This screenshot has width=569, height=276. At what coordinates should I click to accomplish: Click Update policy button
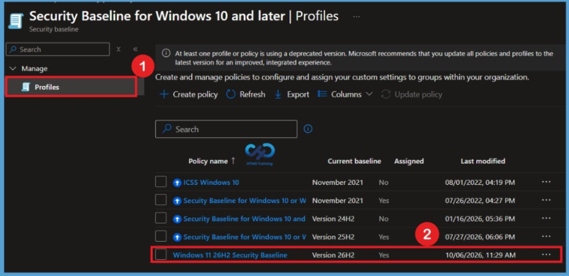412,94
